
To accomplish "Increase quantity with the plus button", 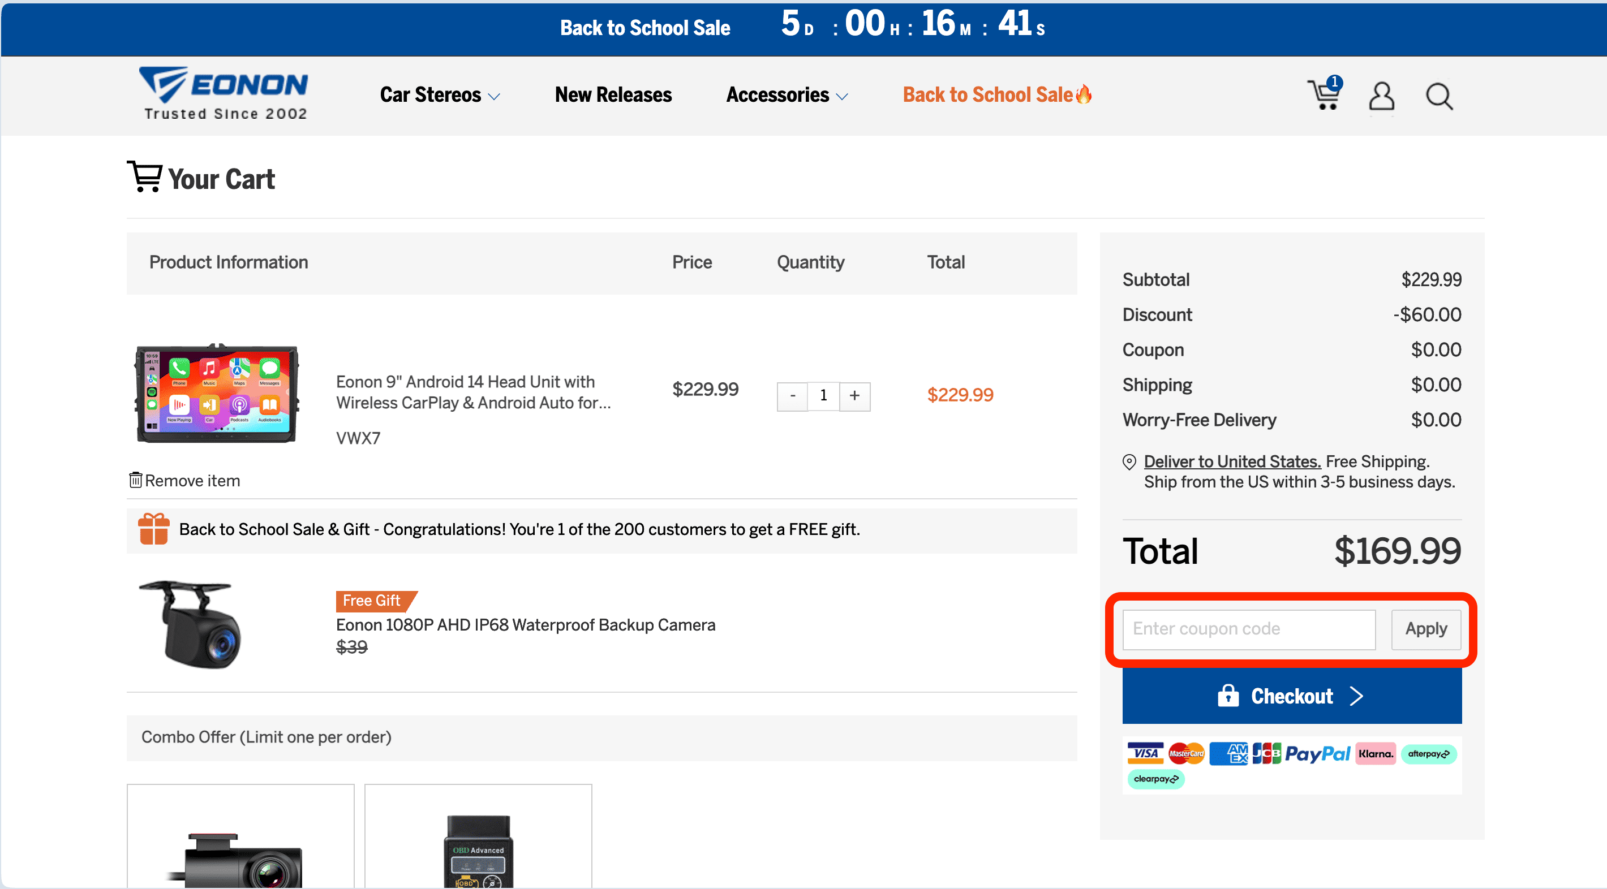I will pos(854,396).
